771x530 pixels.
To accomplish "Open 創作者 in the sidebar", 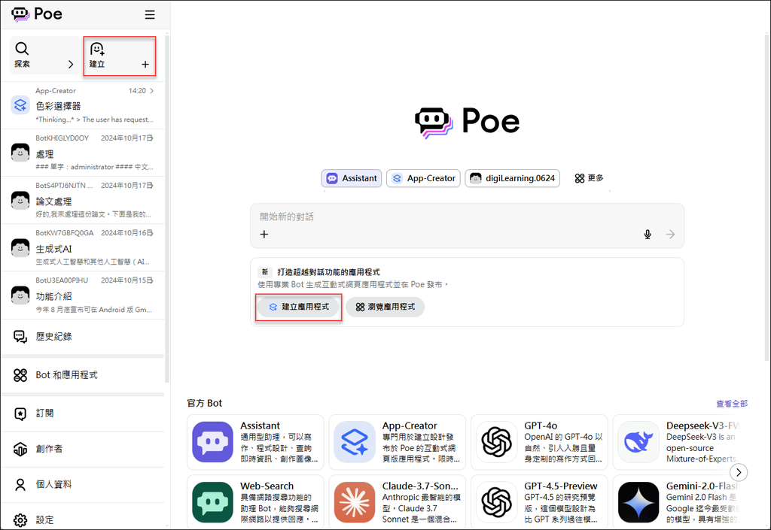I will [x=83, y=449].
